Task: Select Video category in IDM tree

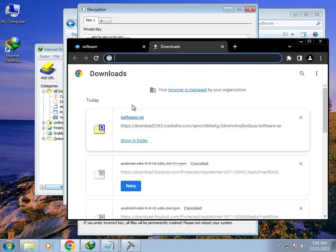Action: (58, 117)
